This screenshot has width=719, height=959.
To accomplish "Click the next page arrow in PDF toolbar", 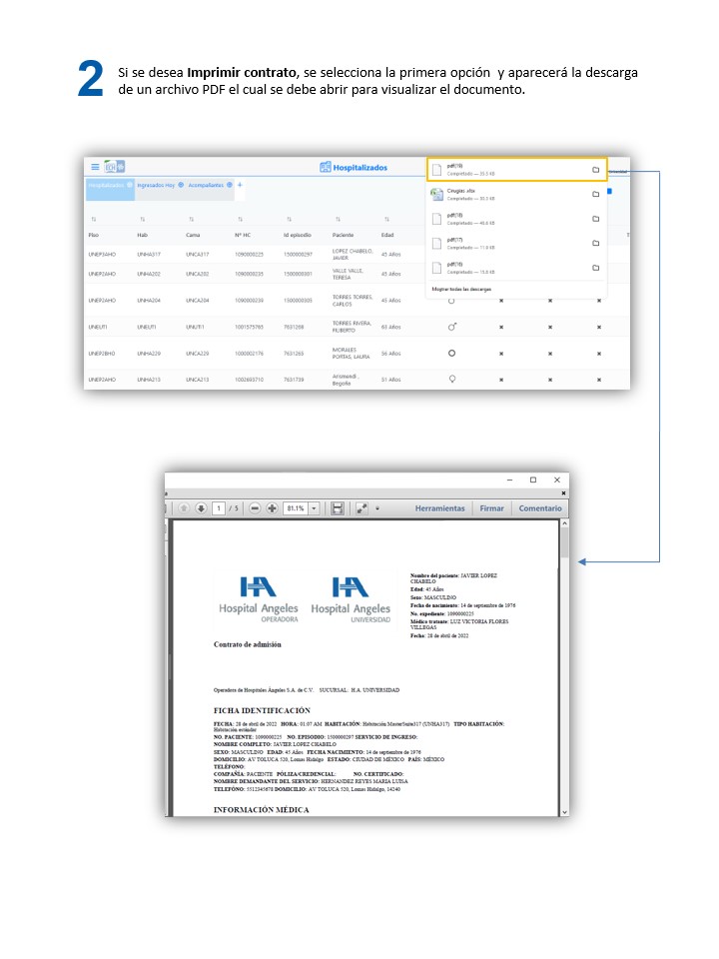I will click(x=201, y=508).
